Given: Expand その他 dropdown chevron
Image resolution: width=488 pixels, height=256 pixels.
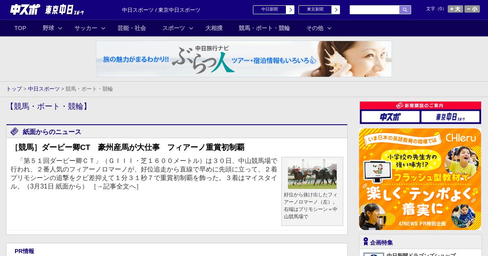Looking at the screenshot, I should 329,28.
